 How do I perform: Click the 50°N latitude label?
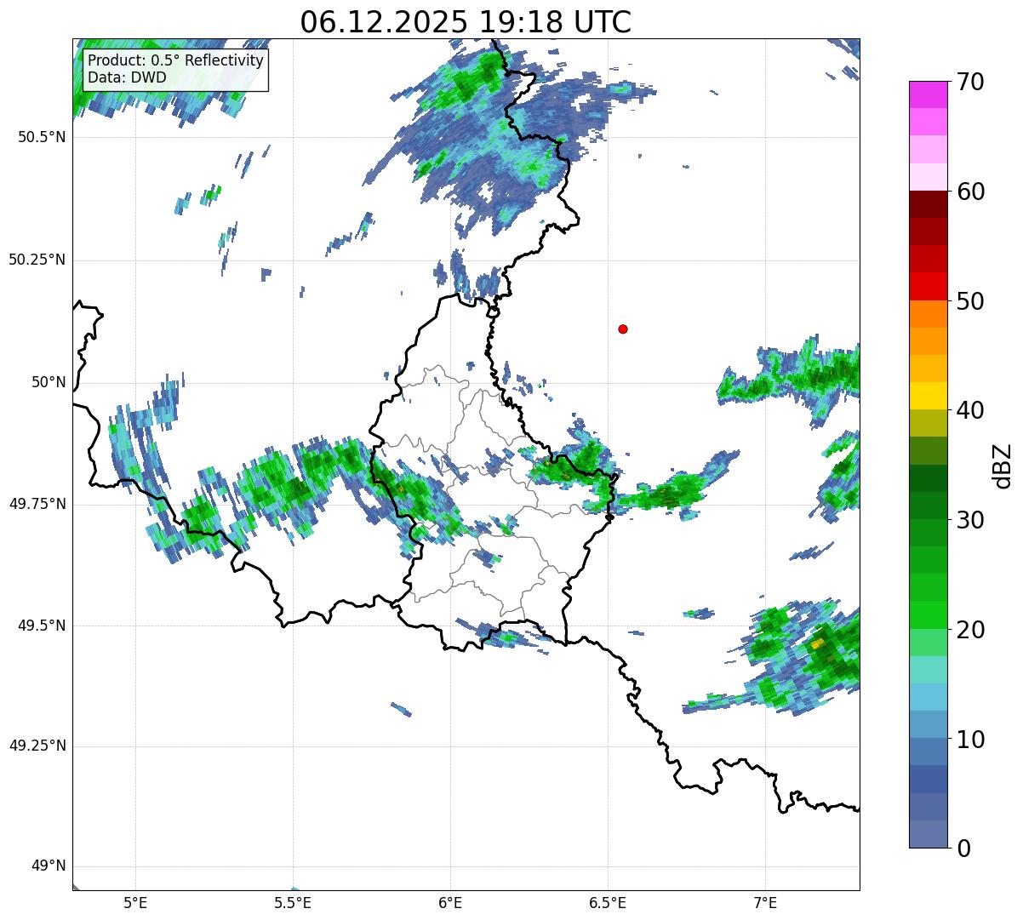[49, 382]
